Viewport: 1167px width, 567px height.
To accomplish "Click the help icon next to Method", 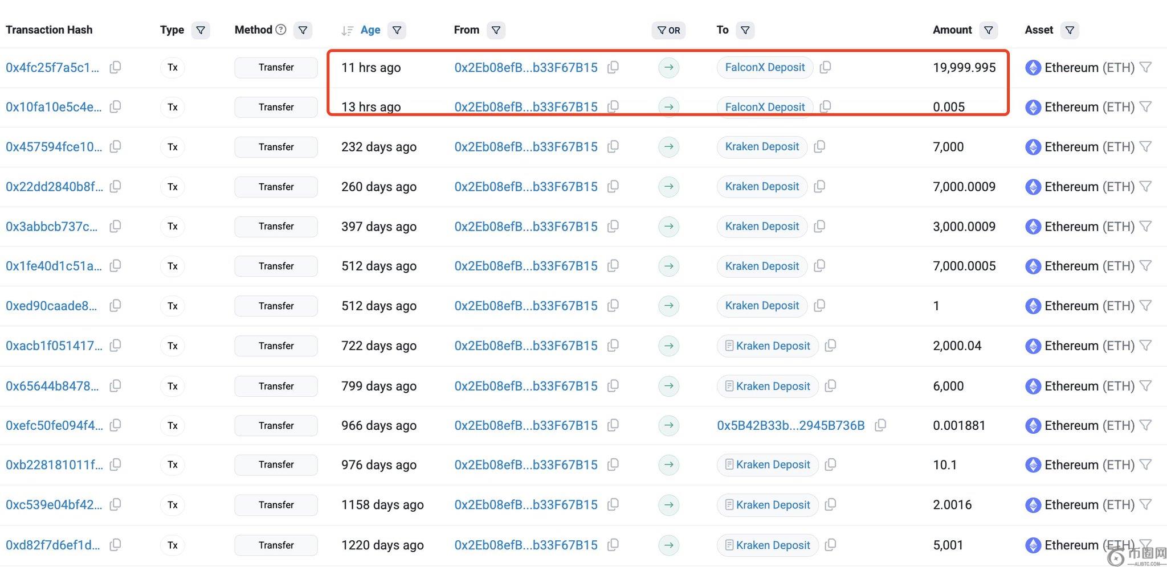I will (281, 30).
